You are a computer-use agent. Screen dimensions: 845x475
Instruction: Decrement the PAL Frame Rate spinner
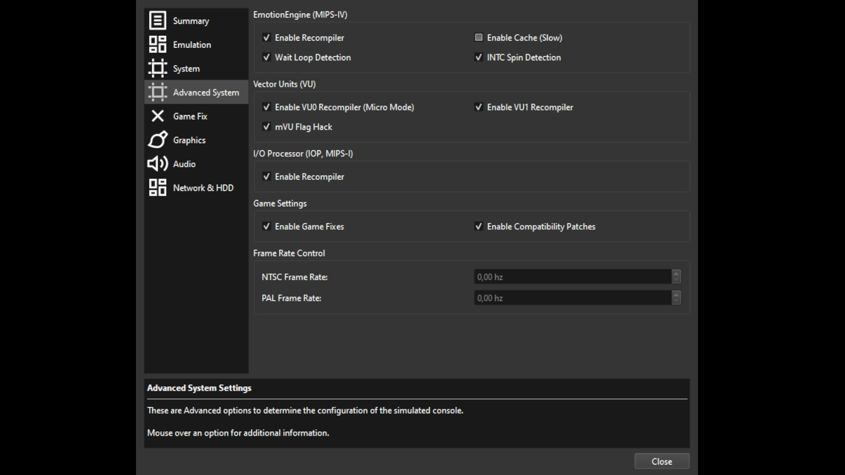pyautogui.click(x=676, y=300)
